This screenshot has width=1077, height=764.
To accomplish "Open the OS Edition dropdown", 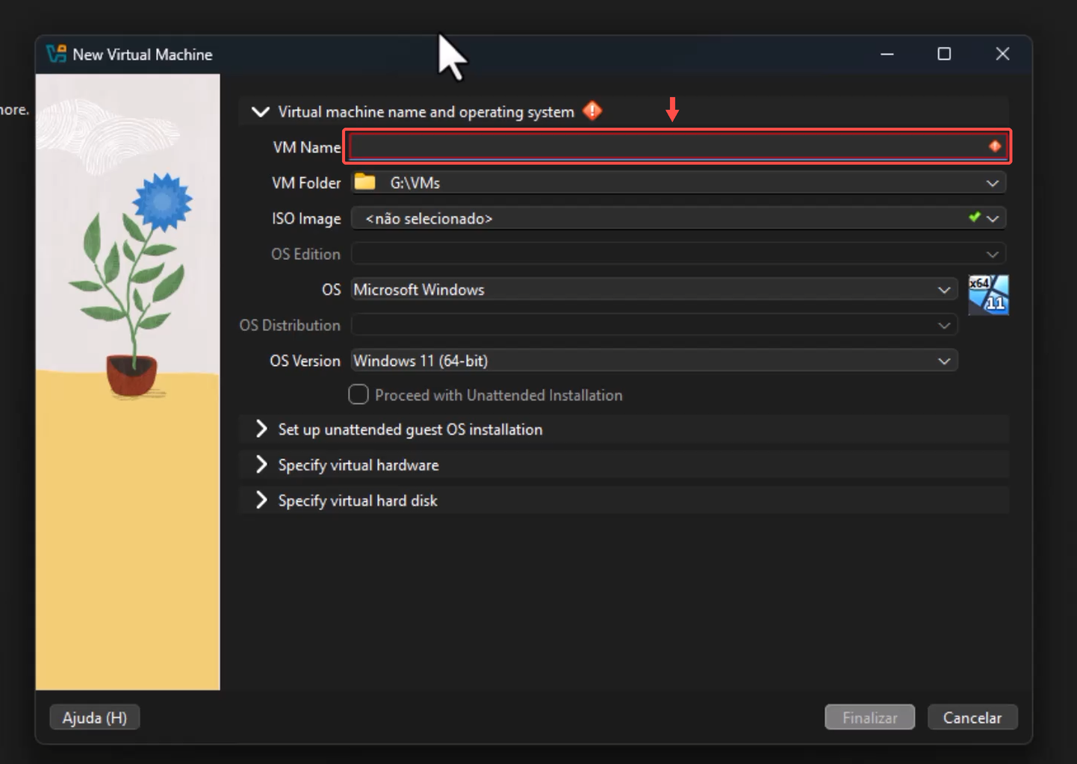I will (992, 255).
